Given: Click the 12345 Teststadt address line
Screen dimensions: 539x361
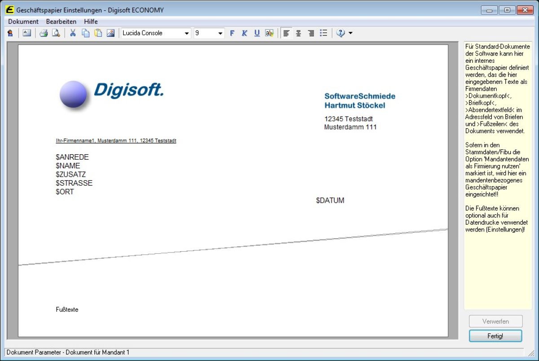Looking at the screenshot, I should pos(349,119).
